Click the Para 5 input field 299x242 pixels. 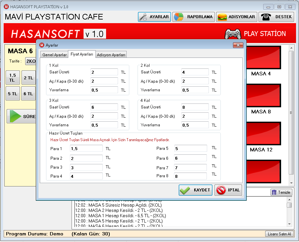[x=191, y=148]
